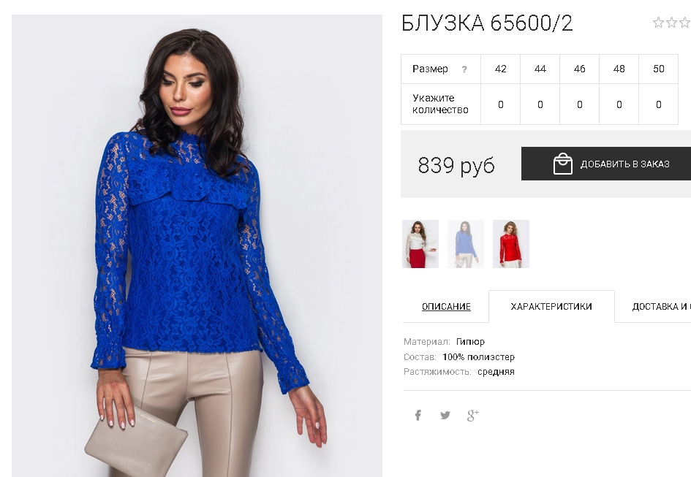
Task: Share the blouse on Google Plus
Action: [x=473, y=415]
